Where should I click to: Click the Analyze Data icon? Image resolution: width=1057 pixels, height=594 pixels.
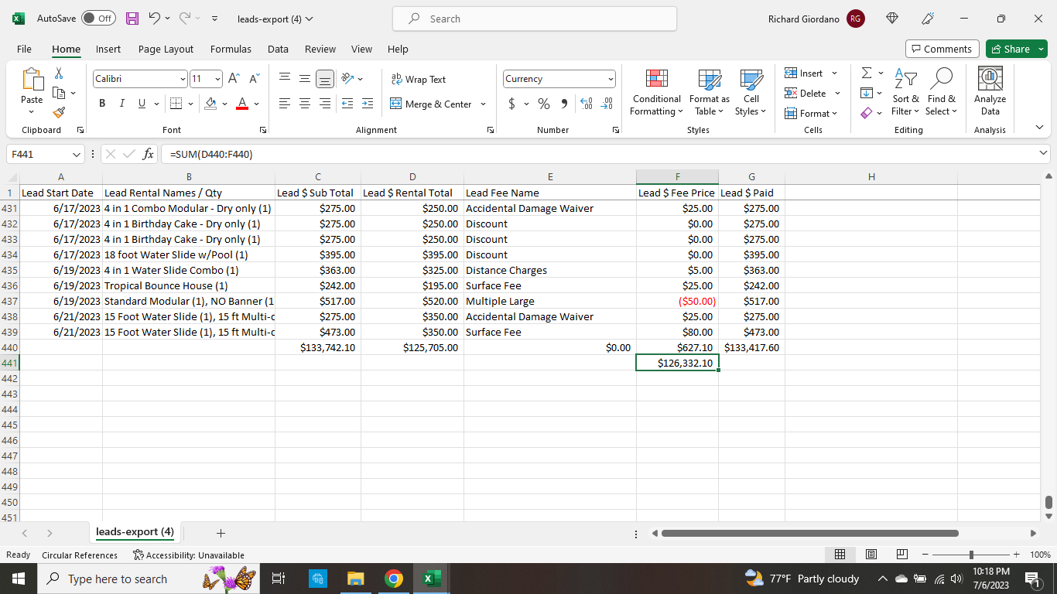[990, 91]
